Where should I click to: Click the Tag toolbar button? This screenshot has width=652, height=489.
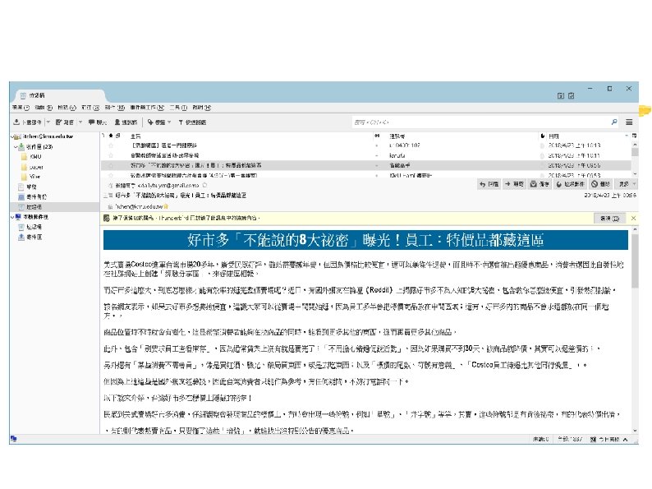point(156,122)
